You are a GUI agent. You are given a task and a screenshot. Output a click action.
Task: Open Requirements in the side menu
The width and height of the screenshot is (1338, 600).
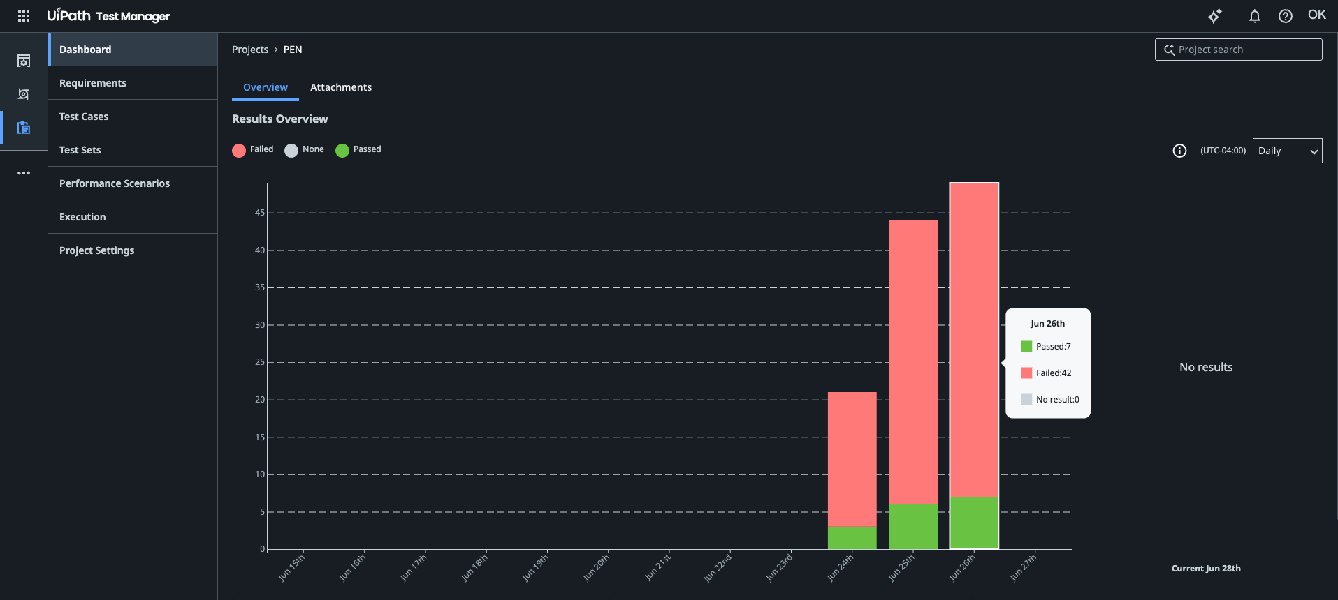coord(133,83)
